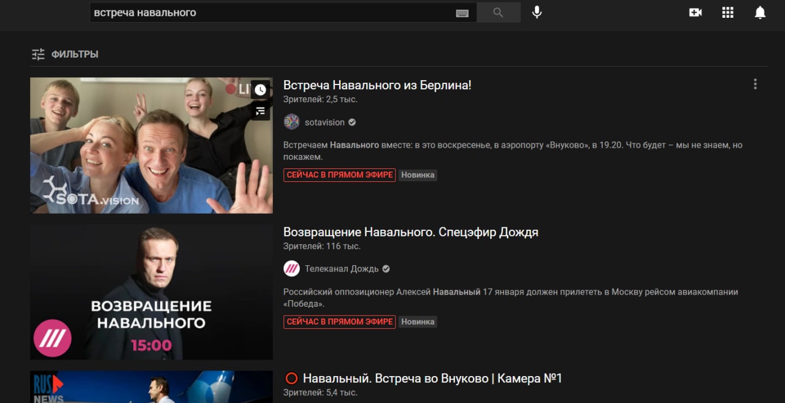Image resolution: width=785 pixels, height=403 pixels.
Task: Open video 'Возвращение Навального. Спецэфир Дождя'
Action: 411,232
